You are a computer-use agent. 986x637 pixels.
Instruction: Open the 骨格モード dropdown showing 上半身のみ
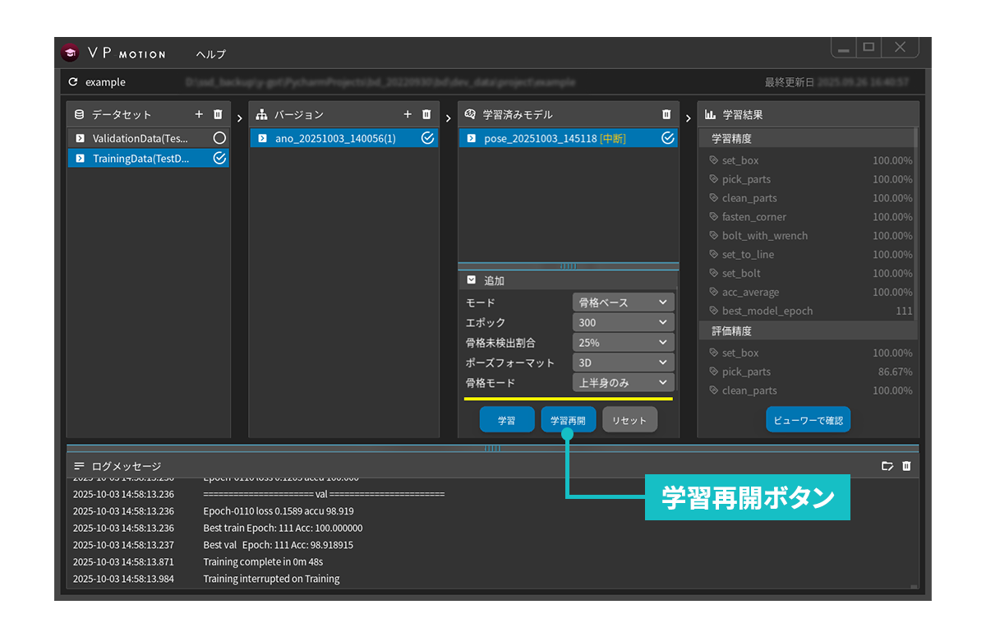pos(623,382)
